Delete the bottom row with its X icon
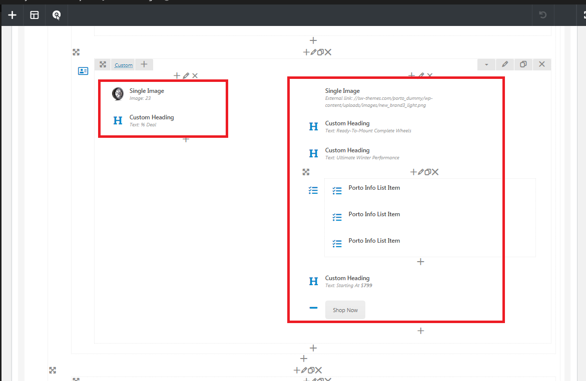 318,370
